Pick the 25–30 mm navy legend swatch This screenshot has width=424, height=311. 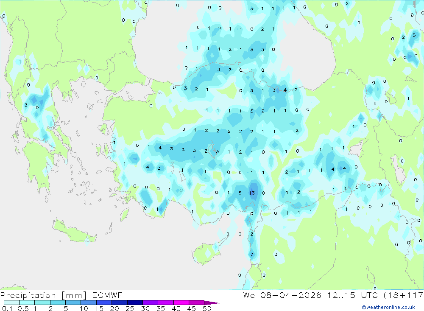click(x=135, y=303)
